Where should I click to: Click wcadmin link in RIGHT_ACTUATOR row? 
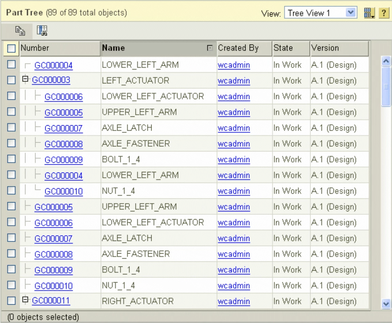pyautogui.click(x=234, y=301)
